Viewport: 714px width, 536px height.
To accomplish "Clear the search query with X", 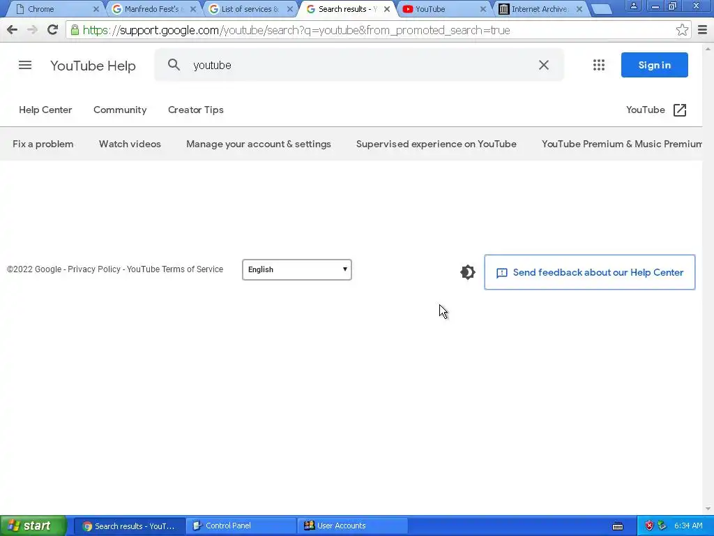I will pyautogui.click(x=544, y=65).
